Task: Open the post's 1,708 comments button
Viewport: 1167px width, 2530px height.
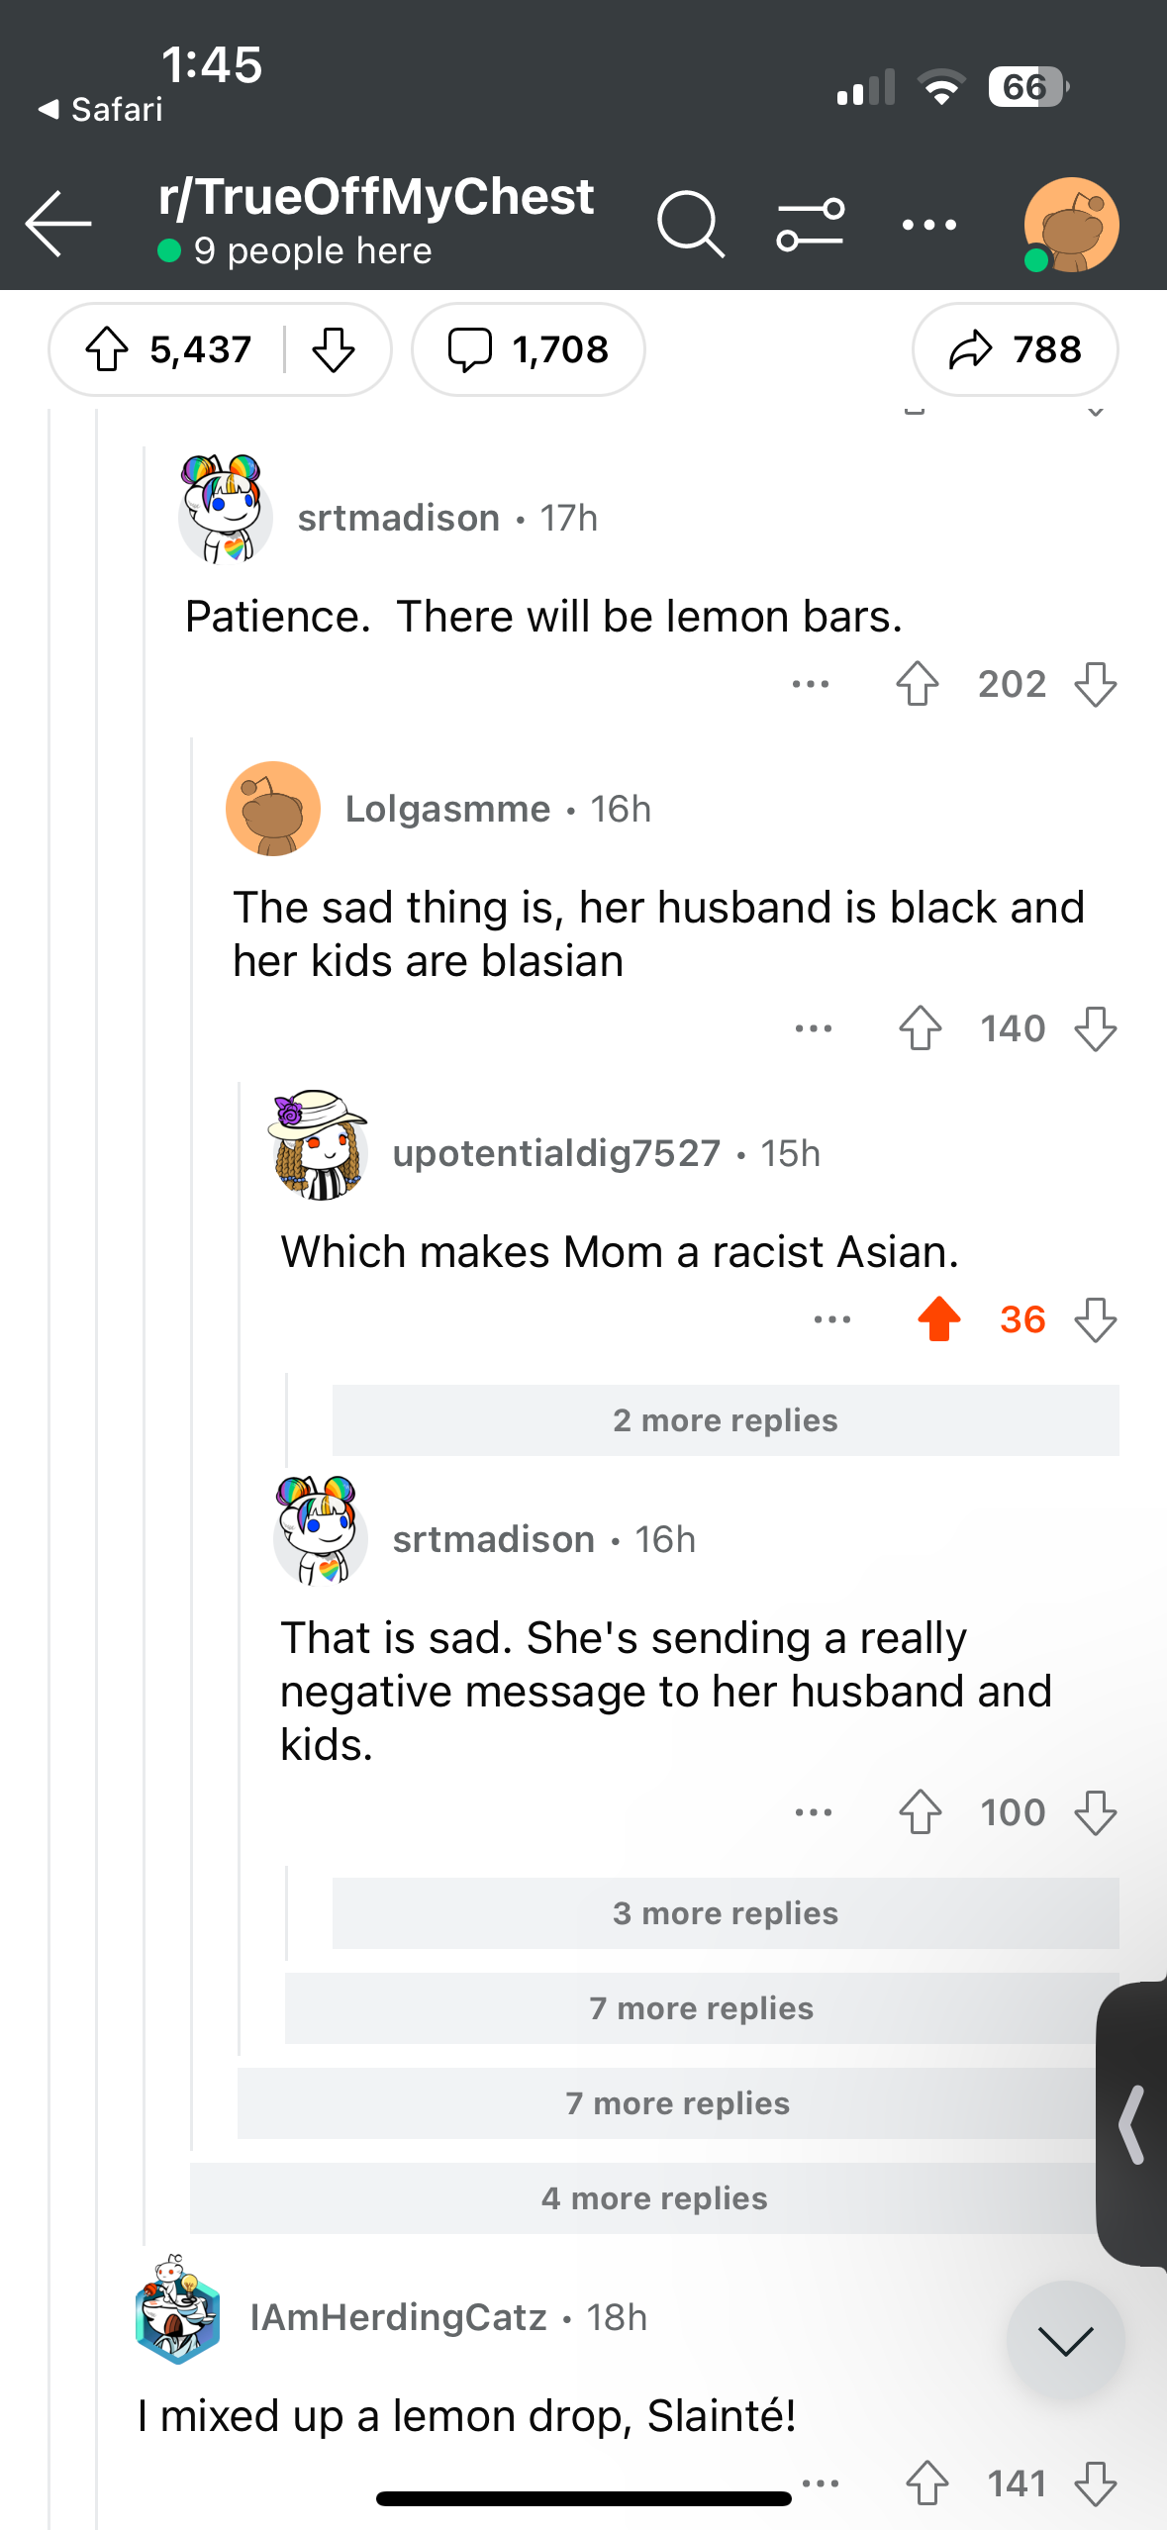Action: pyautogui.click(x=529, y=349)
